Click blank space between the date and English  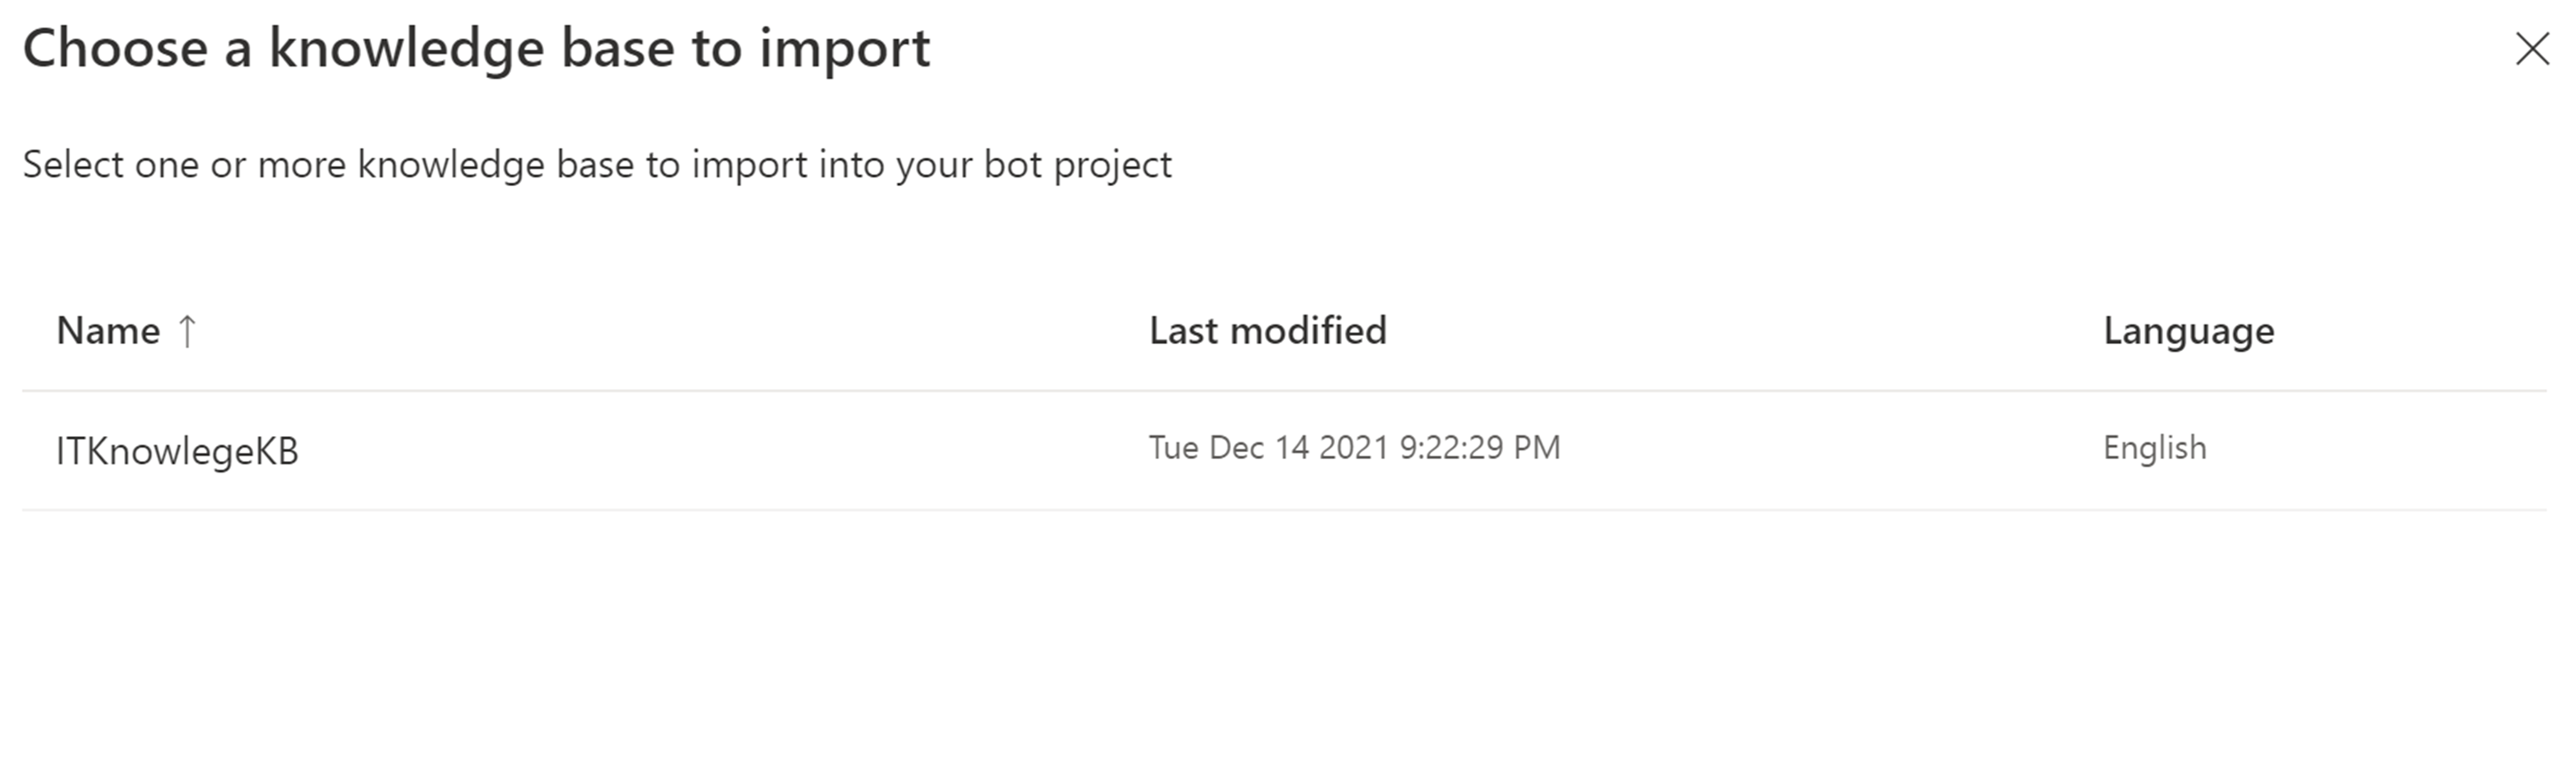[x=1830, y=449]
